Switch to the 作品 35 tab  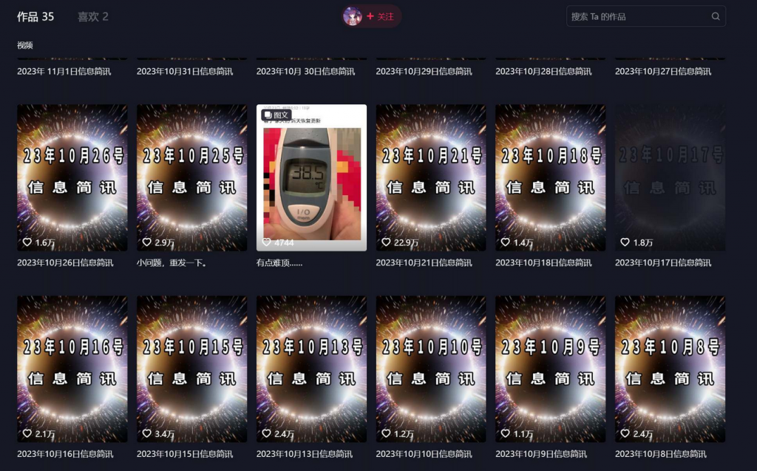coord(35,17)
